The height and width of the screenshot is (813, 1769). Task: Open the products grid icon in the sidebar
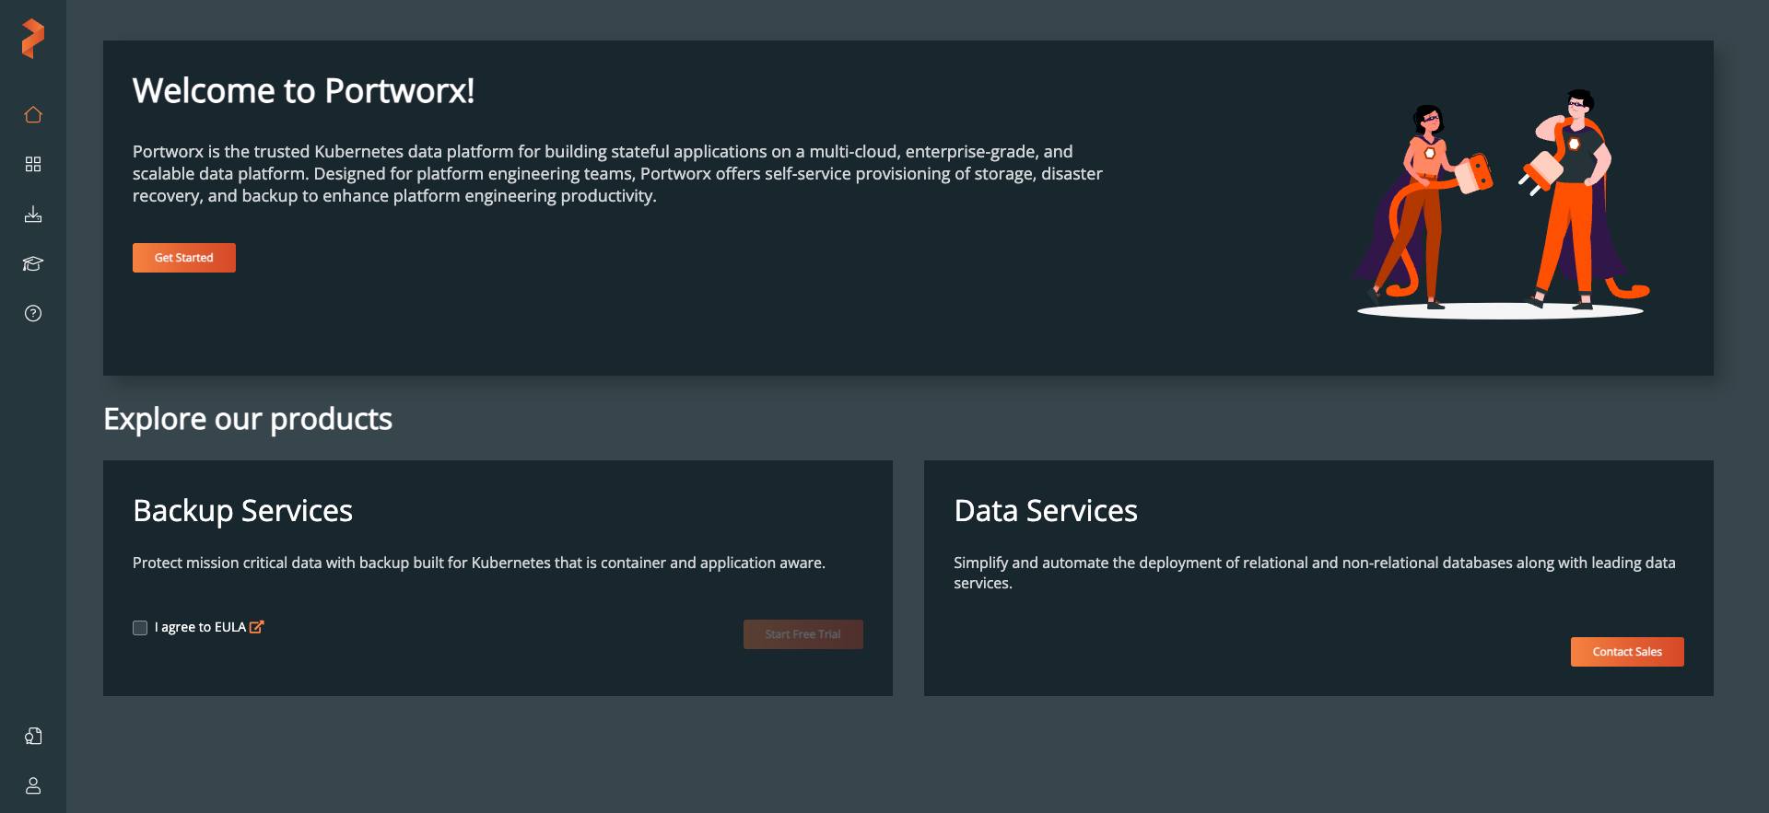coord(33,164)
